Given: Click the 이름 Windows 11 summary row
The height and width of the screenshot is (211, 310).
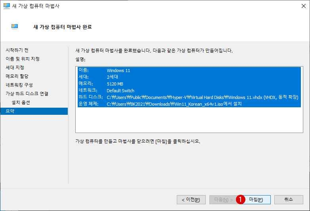Looking at the screenshot, I should (189, 70).
